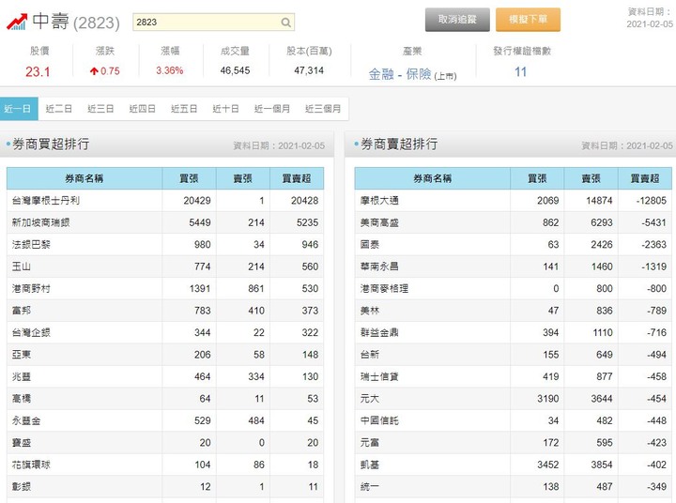Click the 券商賣超排行 heading
Viewport: 676px width, 503px height.
[x=399, y=144]
